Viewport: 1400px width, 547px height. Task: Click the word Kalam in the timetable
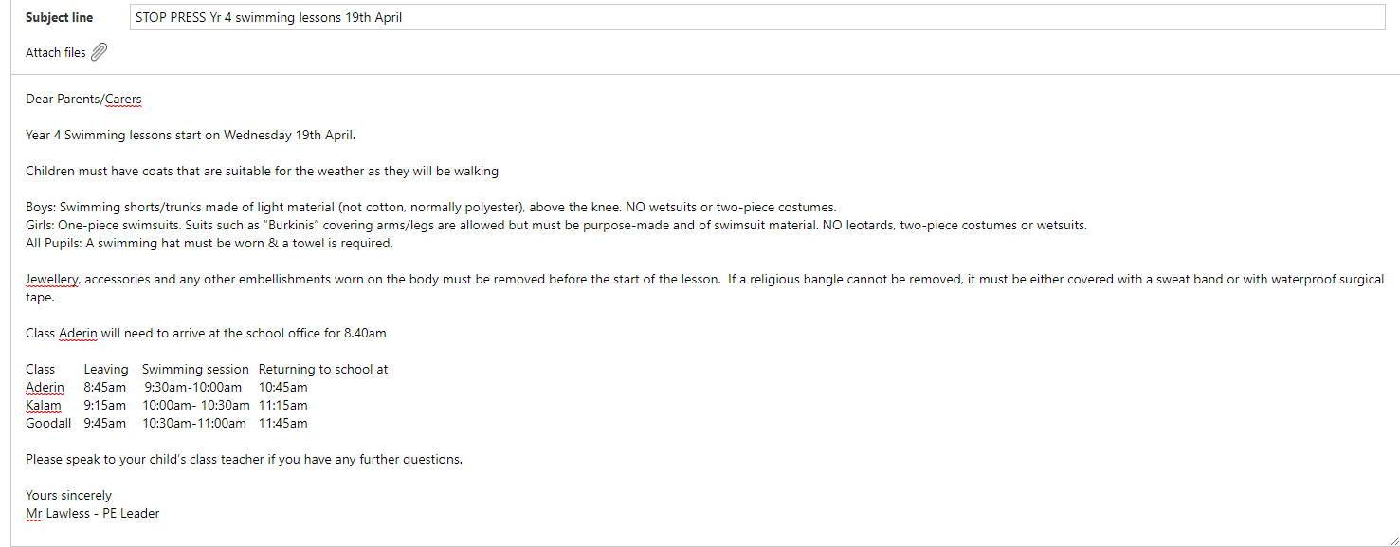coord(44,406)
